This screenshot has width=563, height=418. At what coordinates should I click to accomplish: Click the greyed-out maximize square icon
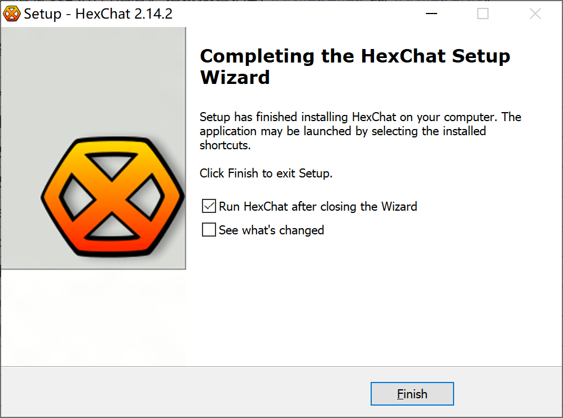tap(482, 14)
